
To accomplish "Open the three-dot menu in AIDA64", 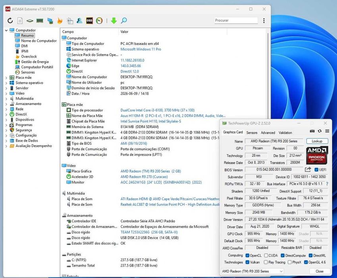I will (x=264, y=21).
